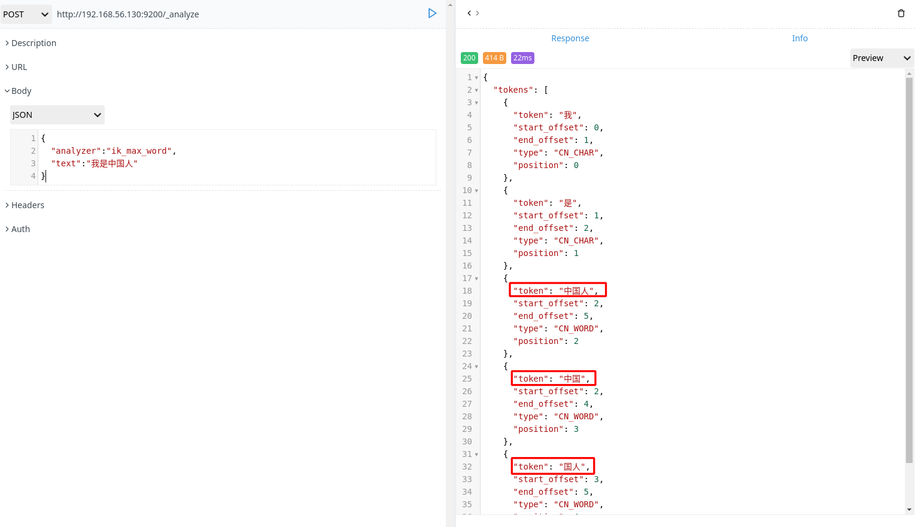Click the orange 414 B size badge
The image size is (915, 527).
click(494, 57)
